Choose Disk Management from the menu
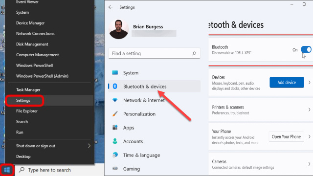Image resolution: width=313 pixels, height=176 pixels. (x=32, y=44)
